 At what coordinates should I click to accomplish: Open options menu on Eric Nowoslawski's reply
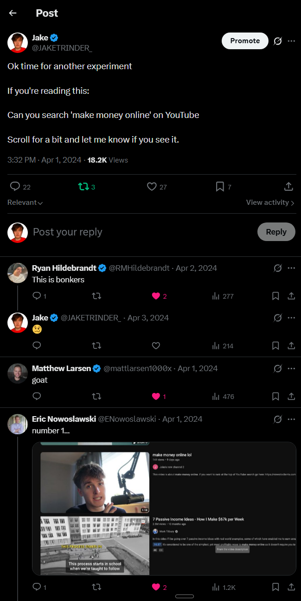292,418
